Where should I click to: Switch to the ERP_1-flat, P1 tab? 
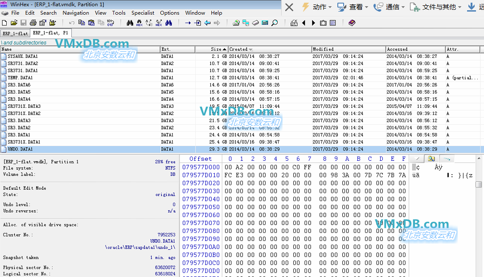(x=51, y=33)
